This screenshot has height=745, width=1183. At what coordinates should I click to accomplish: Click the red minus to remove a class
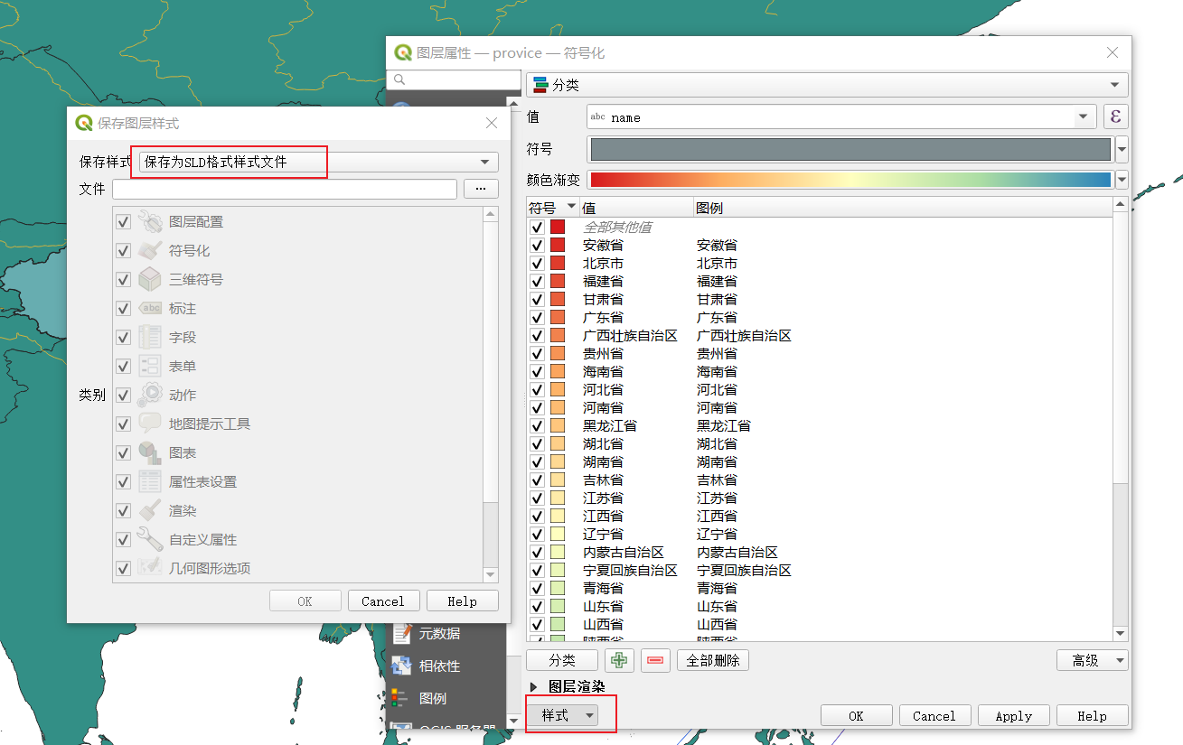(654, 660)
